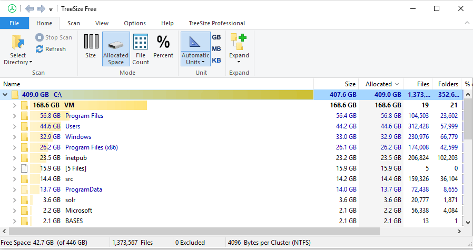
Task: Click the Windows folder icon
Action: pyautogui.click(x=24, y=137)
